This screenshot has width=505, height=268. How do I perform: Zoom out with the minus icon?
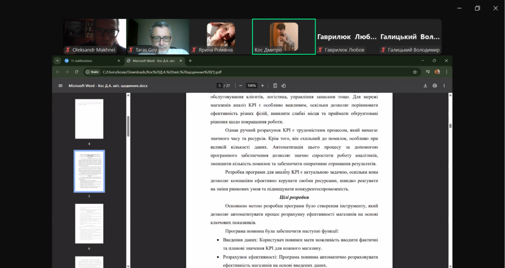[x=241, y=86]
